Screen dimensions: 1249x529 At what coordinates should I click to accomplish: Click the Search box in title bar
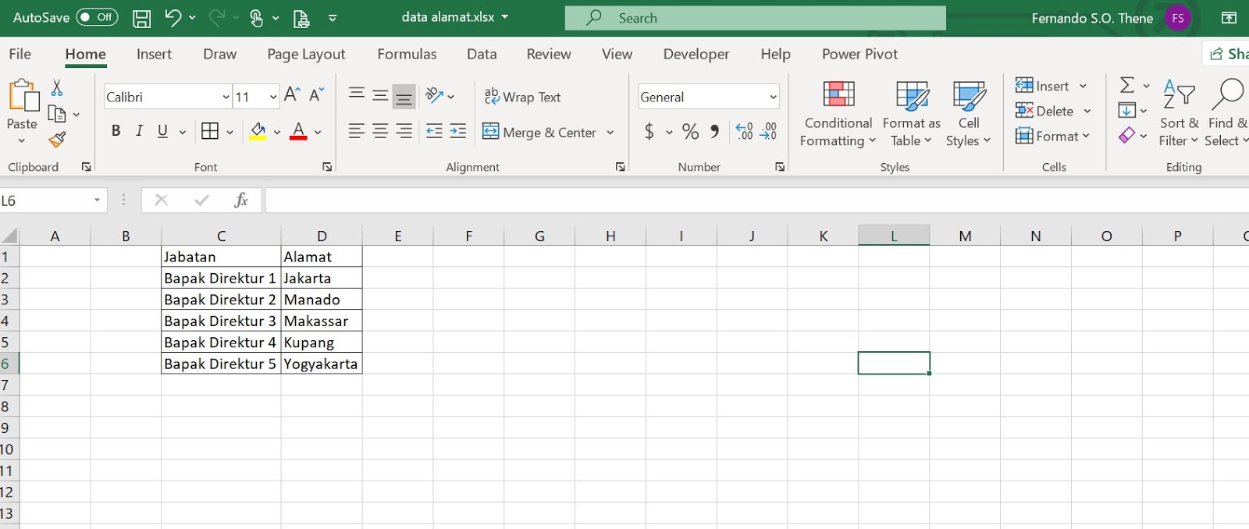pyautogui.click(x=755, y=18)
